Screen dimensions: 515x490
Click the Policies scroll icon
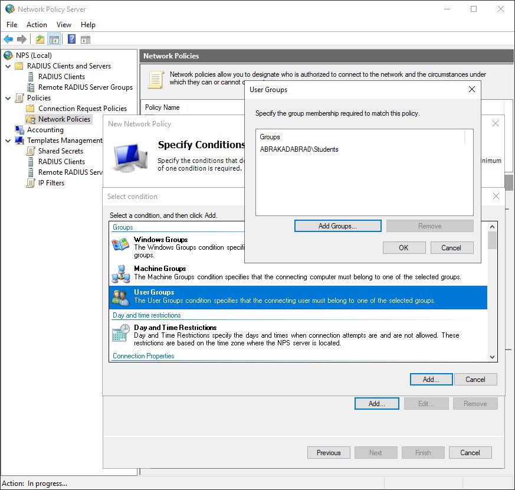coord(19,97)
